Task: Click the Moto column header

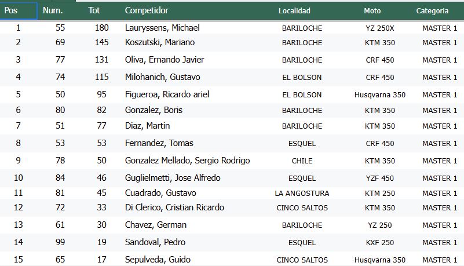Action: (372, 10)
